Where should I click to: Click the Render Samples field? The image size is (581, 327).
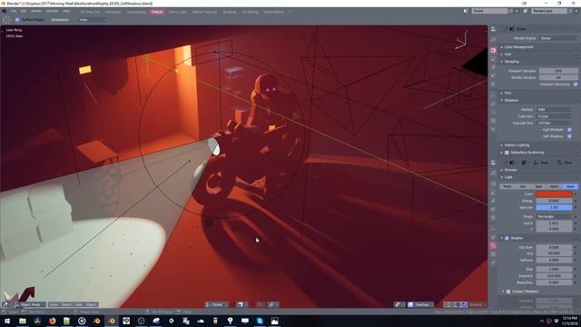558,77
